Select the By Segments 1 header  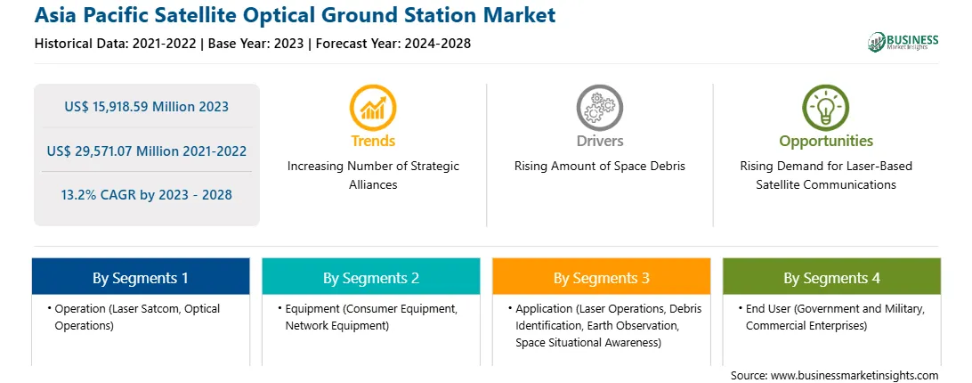(141, 276)
